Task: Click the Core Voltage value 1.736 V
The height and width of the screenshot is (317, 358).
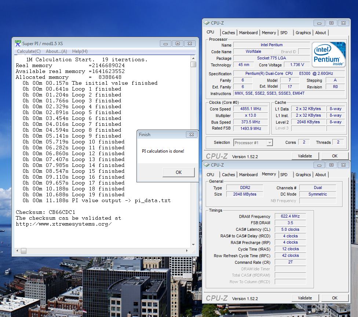Action: pyautogui.click(x=297, y=65)
